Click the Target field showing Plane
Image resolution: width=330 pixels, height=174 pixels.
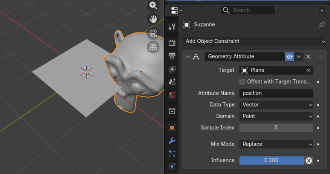tap(276, 70)
